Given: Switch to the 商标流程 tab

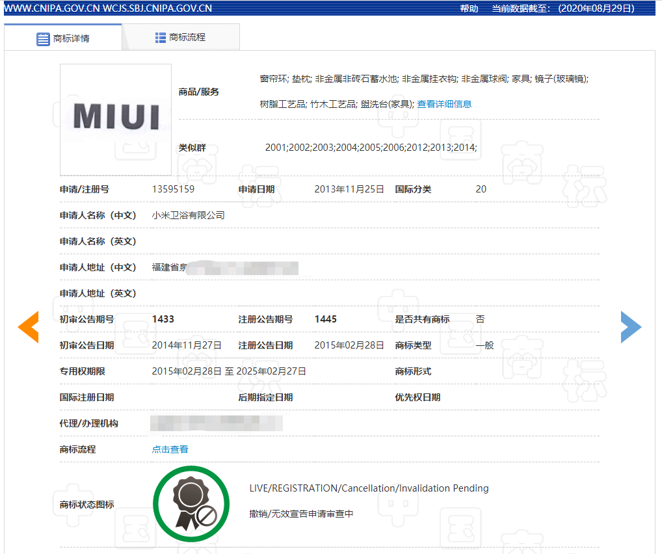Looking at the screenshot, I should (181, 37).
